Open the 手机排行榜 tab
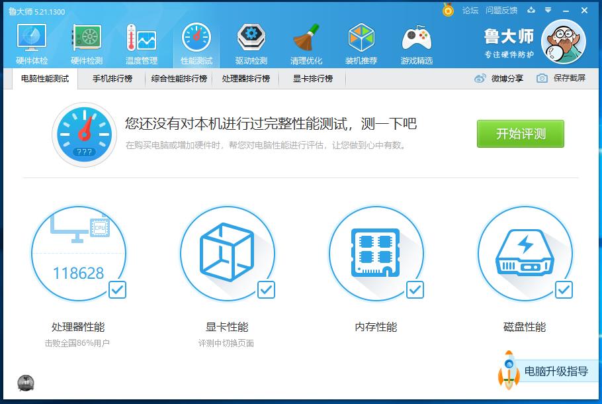This screenshot has height=404, width=602. 112,78
